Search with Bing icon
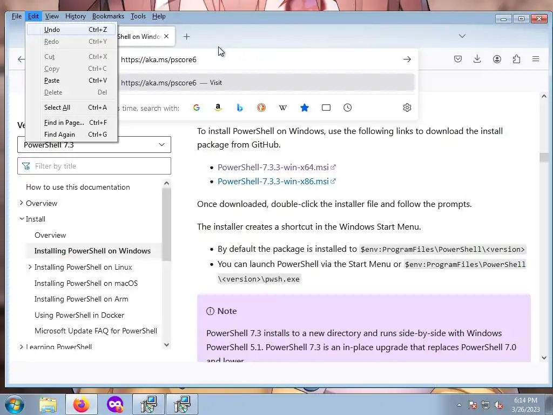The image size is (553, 415). [240, 108]
